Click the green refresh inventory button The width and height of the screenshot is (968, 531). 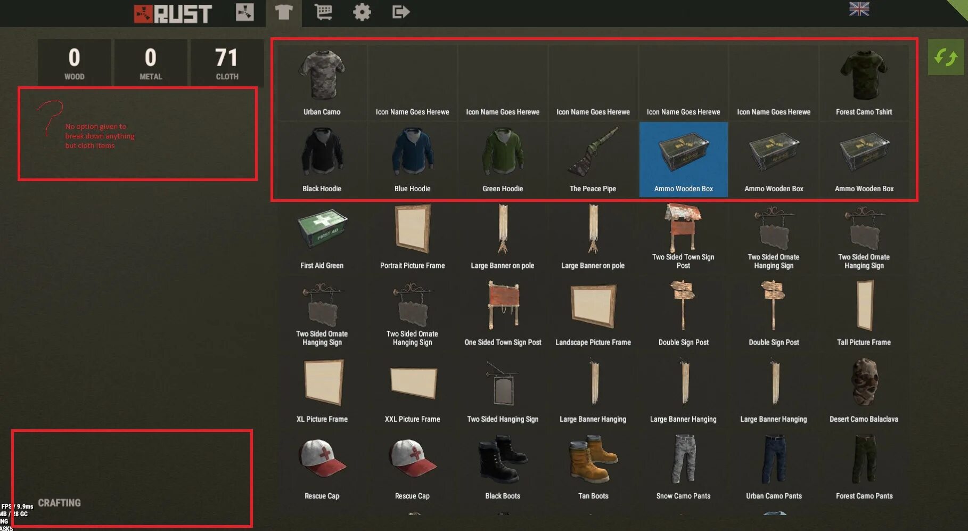pyautogui.click(x=946, y=57)
